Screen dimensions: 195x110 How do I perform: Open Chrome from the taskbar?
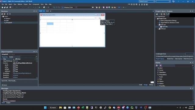(110, 108)
